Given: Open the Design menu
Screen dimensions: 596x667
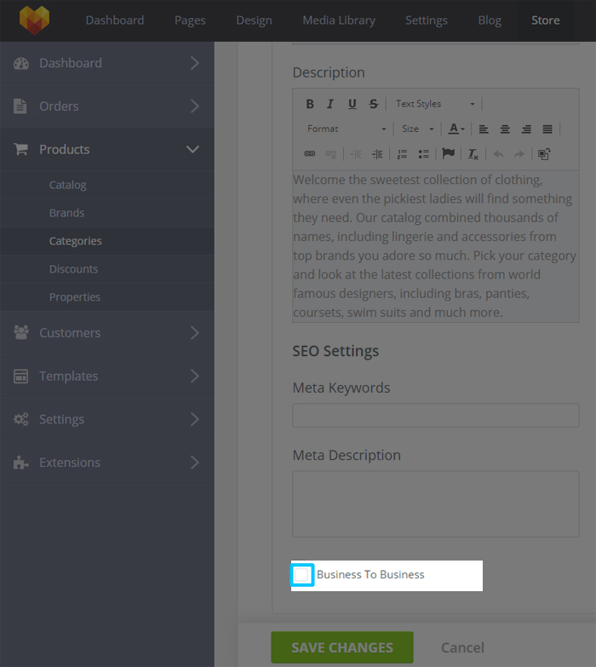Looking at the screenshot, I should coord(255,20).
